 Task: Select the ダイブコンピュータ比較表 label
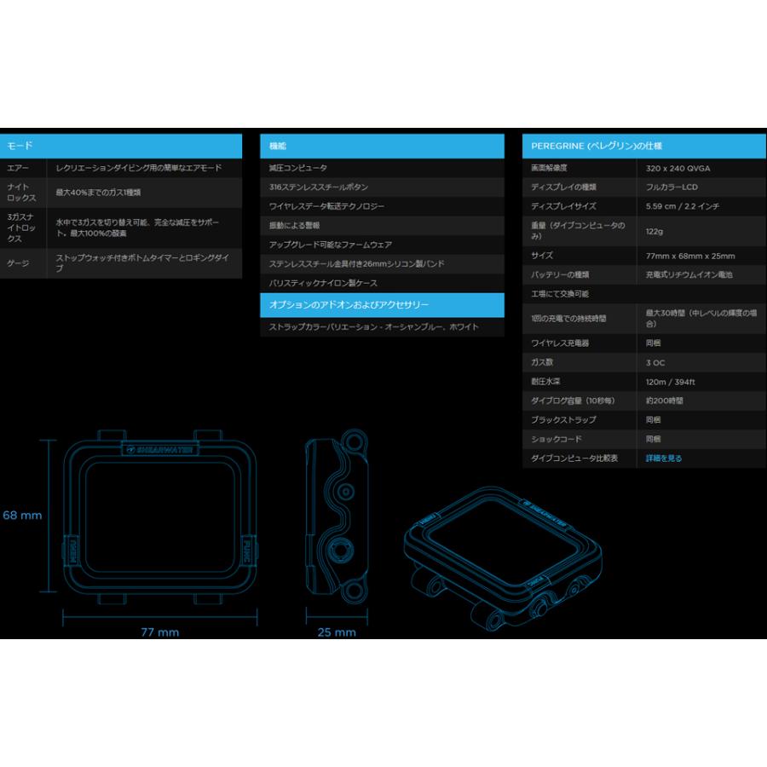(574, 458)
